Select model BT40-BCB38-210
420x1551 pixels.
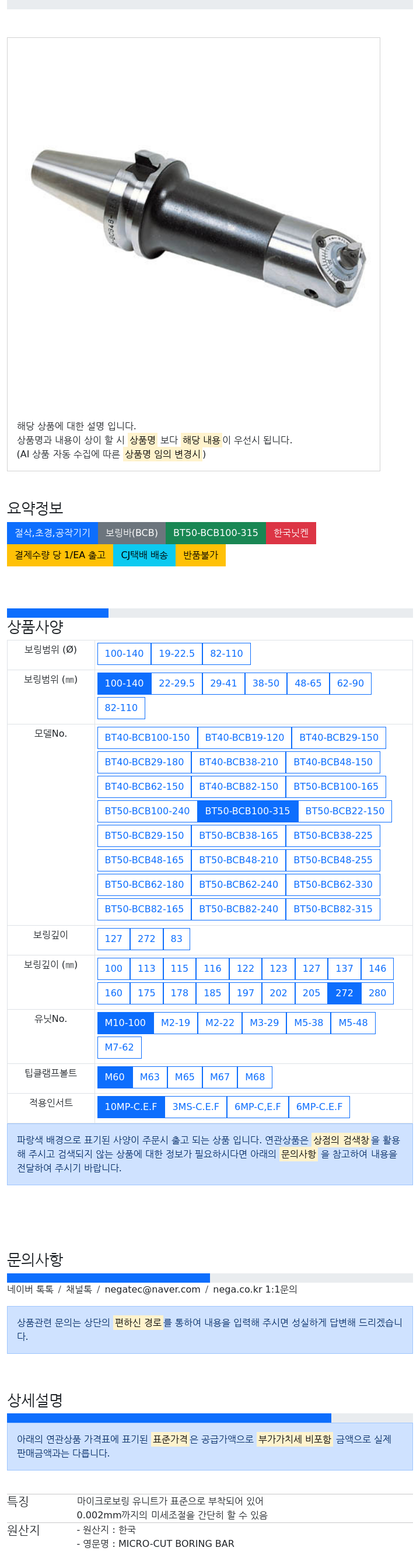click(239, 762)
